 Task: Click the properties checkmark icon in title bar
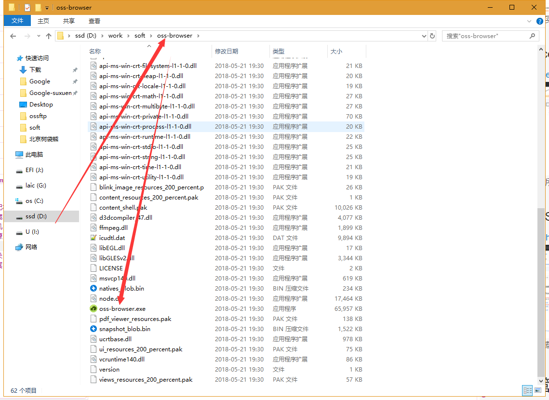[27, 7]
